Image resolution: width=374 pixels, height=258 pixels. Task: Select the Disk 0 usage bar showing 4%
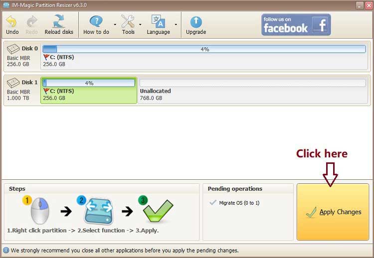click(204, 49)
